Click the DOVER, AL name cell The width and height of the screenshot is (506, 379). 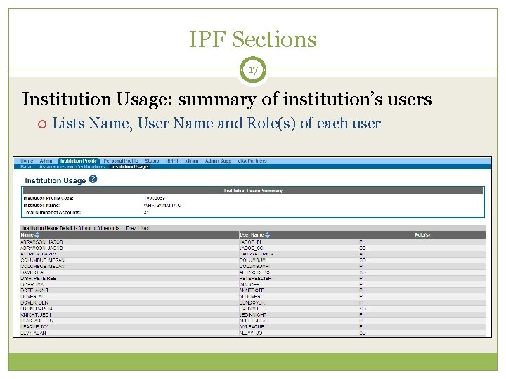[x=32, y=296]
